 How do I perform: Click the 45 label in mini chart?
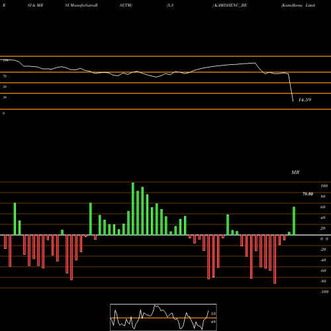[x=213, y=322]
